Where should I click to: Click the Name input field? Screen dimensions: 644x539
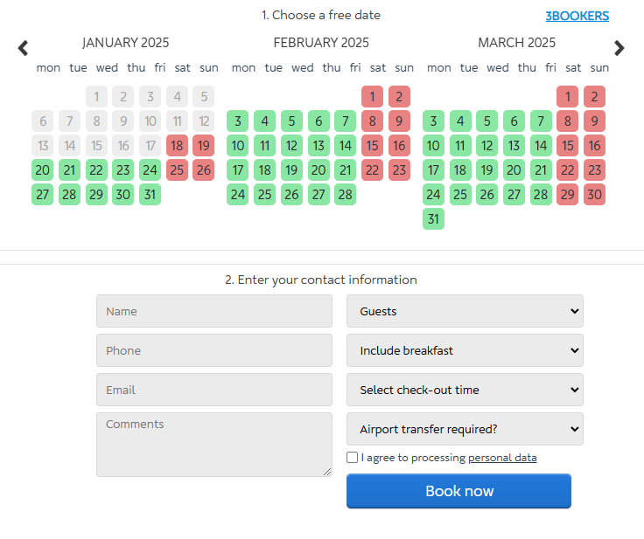[x=214, y=311]
